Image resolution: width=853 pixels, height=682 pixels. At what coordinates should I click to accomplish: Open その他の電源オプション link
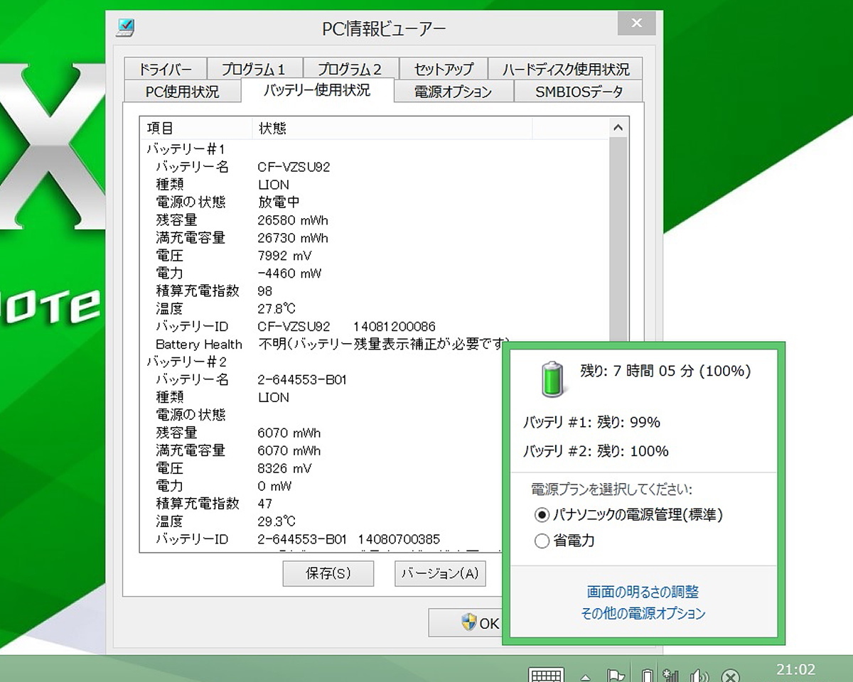pos(643,613)
